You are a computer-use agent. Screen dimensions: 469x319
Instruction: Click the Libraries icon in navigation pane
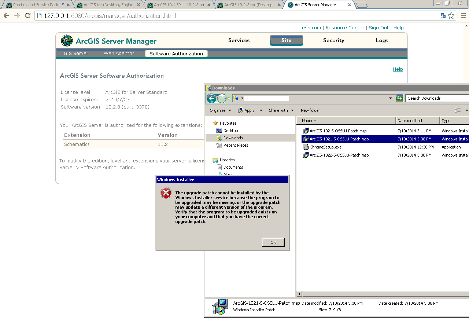(215, 160)
